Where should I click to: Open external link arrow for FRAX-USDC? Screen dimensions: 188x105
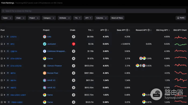pyautogui.click(x=9, y=102)
